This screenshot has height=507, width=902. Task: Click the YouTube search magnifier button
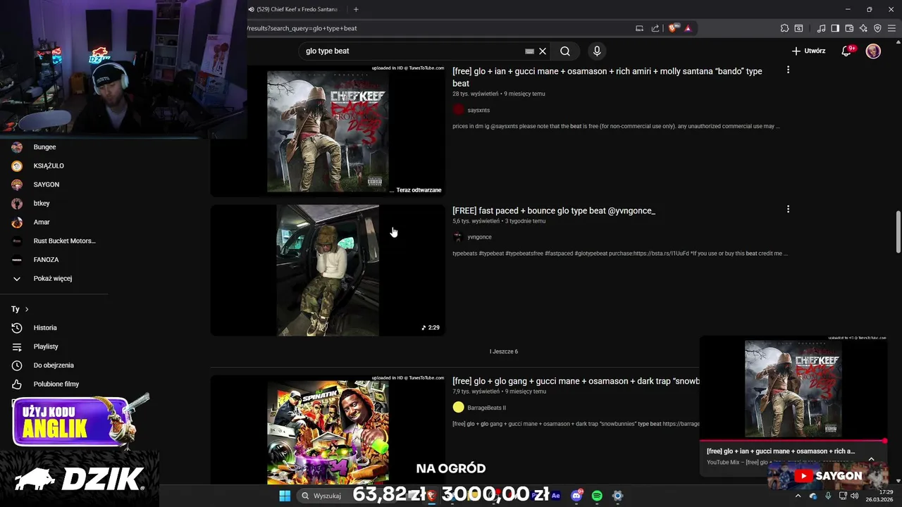(565, 51)
